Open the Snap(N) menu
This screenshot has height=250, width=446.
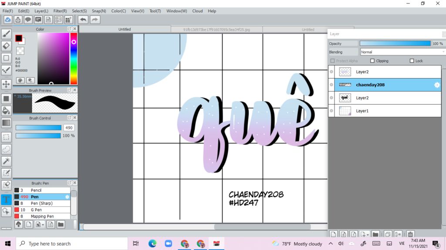coord(99,11)
